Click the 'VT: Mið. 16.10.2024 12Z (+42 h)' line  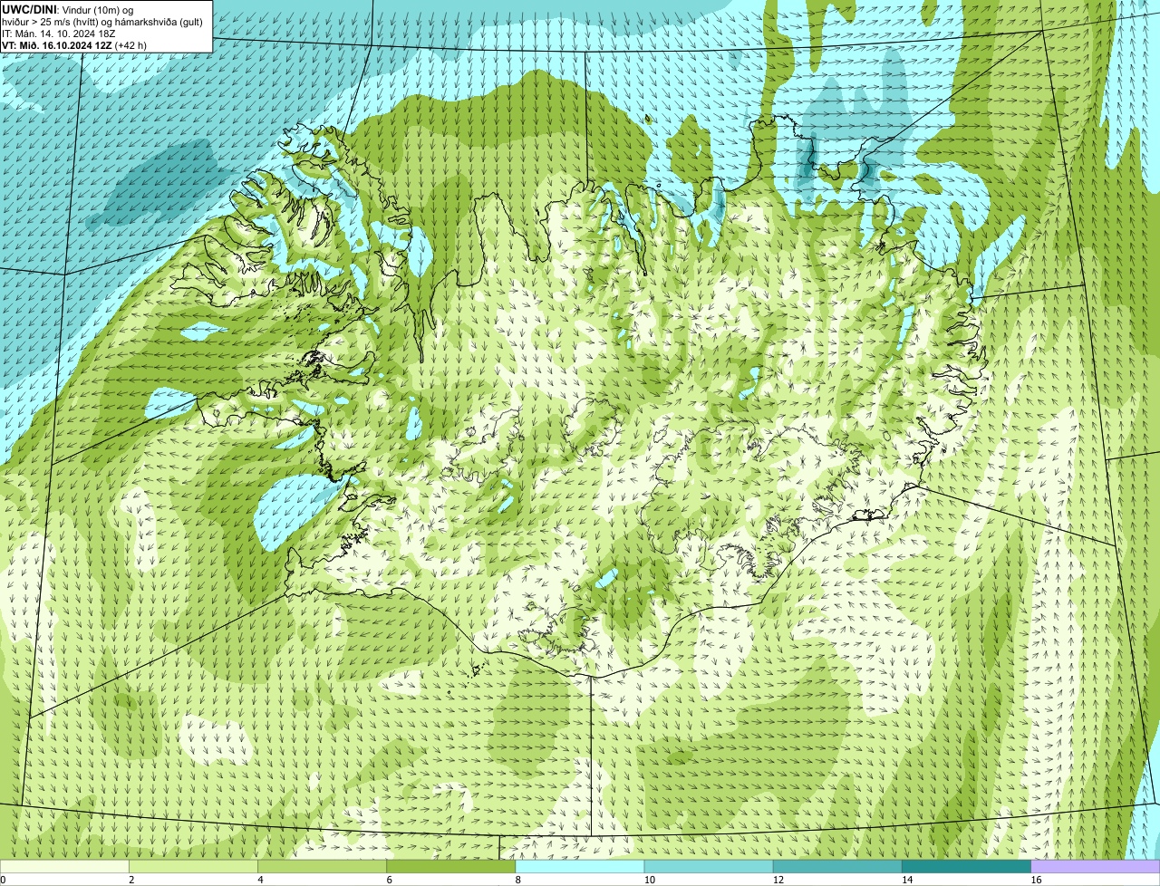tap(74, 45)
